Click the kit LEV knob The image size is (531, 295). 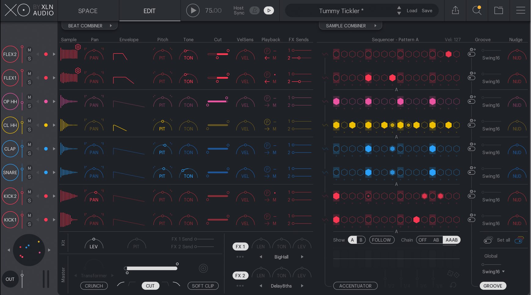94,243
